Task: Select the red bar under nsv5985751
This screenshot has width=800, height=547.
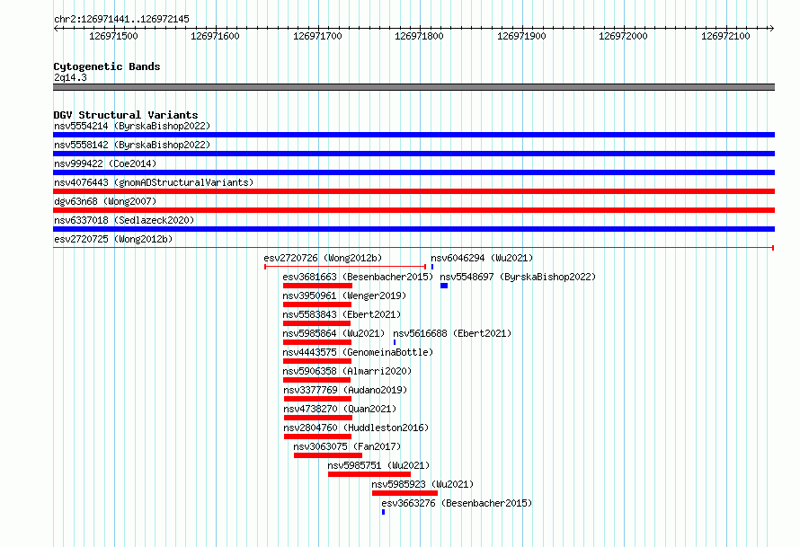Action: [369, 474]
